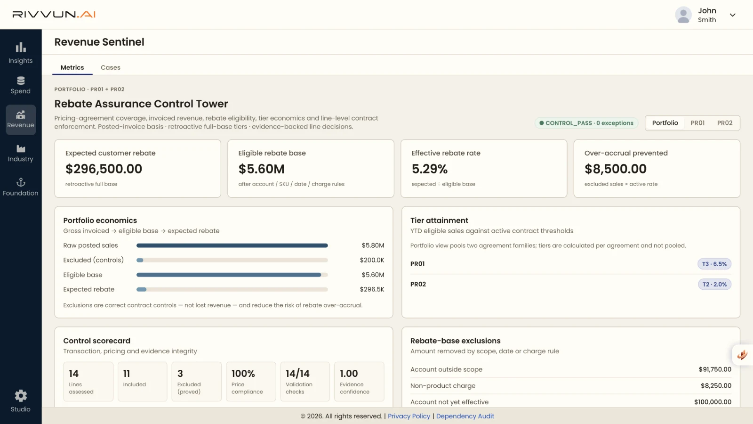The image size is (753, 424).
Task: Open the Foundation anchor icon
Action: click(21, 182)
